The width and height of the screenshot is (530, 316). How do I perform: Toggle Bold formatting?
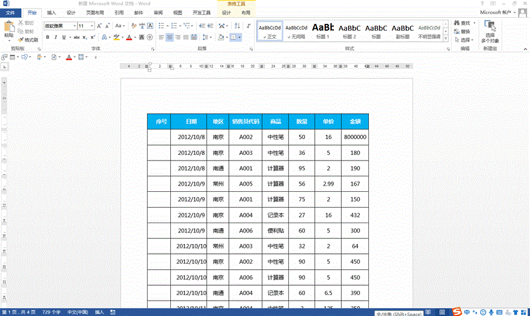coord(47,38)
